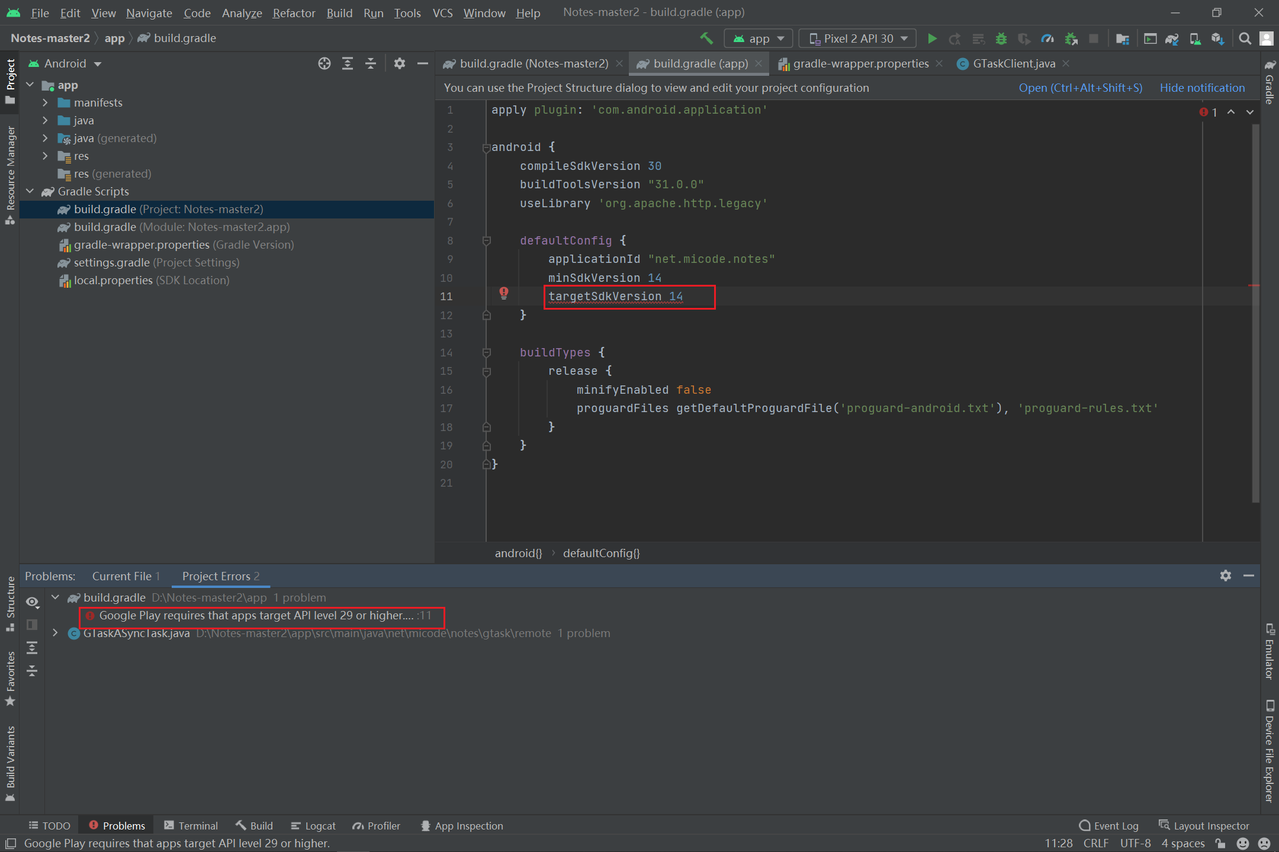Toggle the Resource Manager side tab

click(10, 175)
